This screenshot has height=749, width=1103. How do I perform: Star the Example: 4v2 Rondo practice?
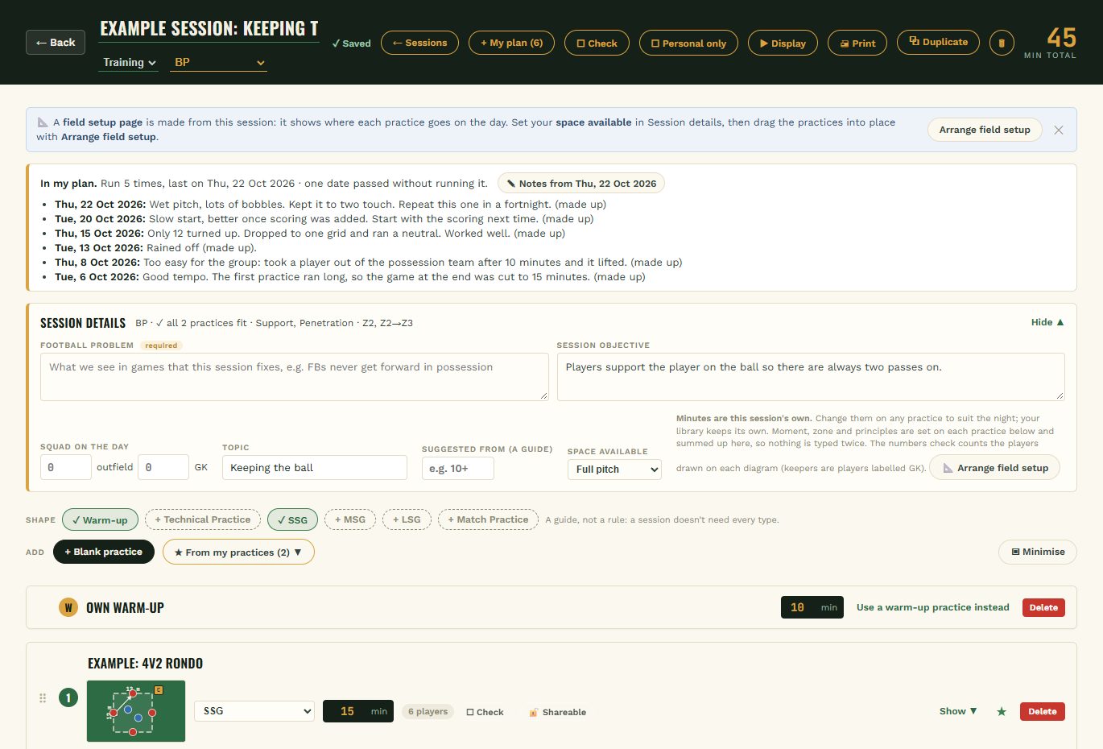click(1002, 711)
